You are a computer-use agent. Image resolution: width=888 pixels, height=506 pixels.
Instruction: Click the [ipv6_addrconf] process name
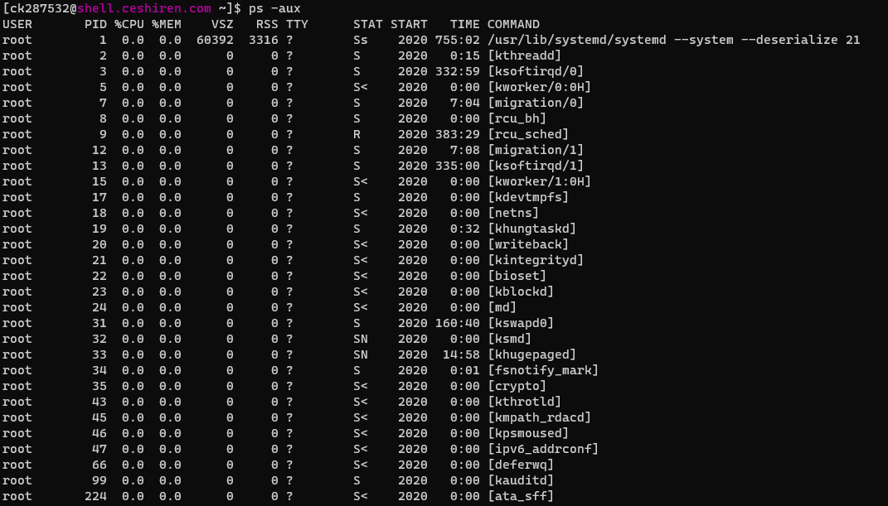click(543, 449)
